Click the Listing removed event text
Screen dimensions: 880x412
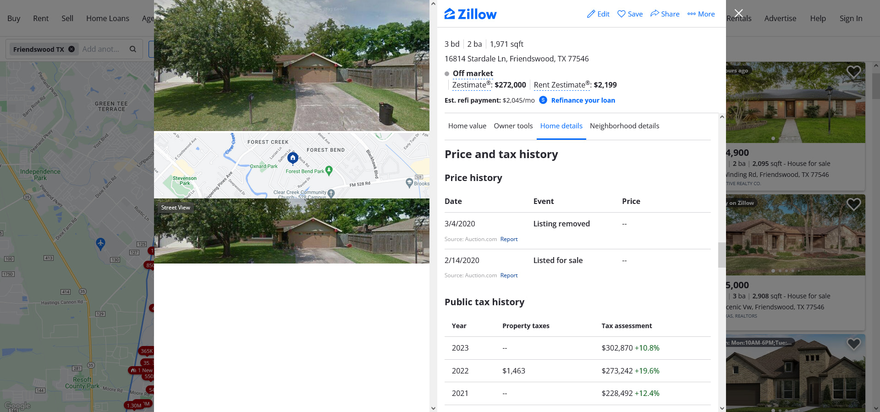click(x=561, y=224)
